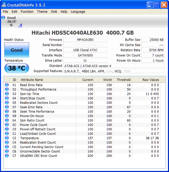Click the Good health status button
Viewport: 169px width, 172px height.
[17, 50]
